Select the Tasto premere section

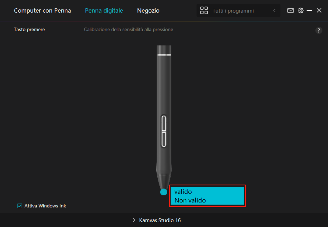coord(29,30)
